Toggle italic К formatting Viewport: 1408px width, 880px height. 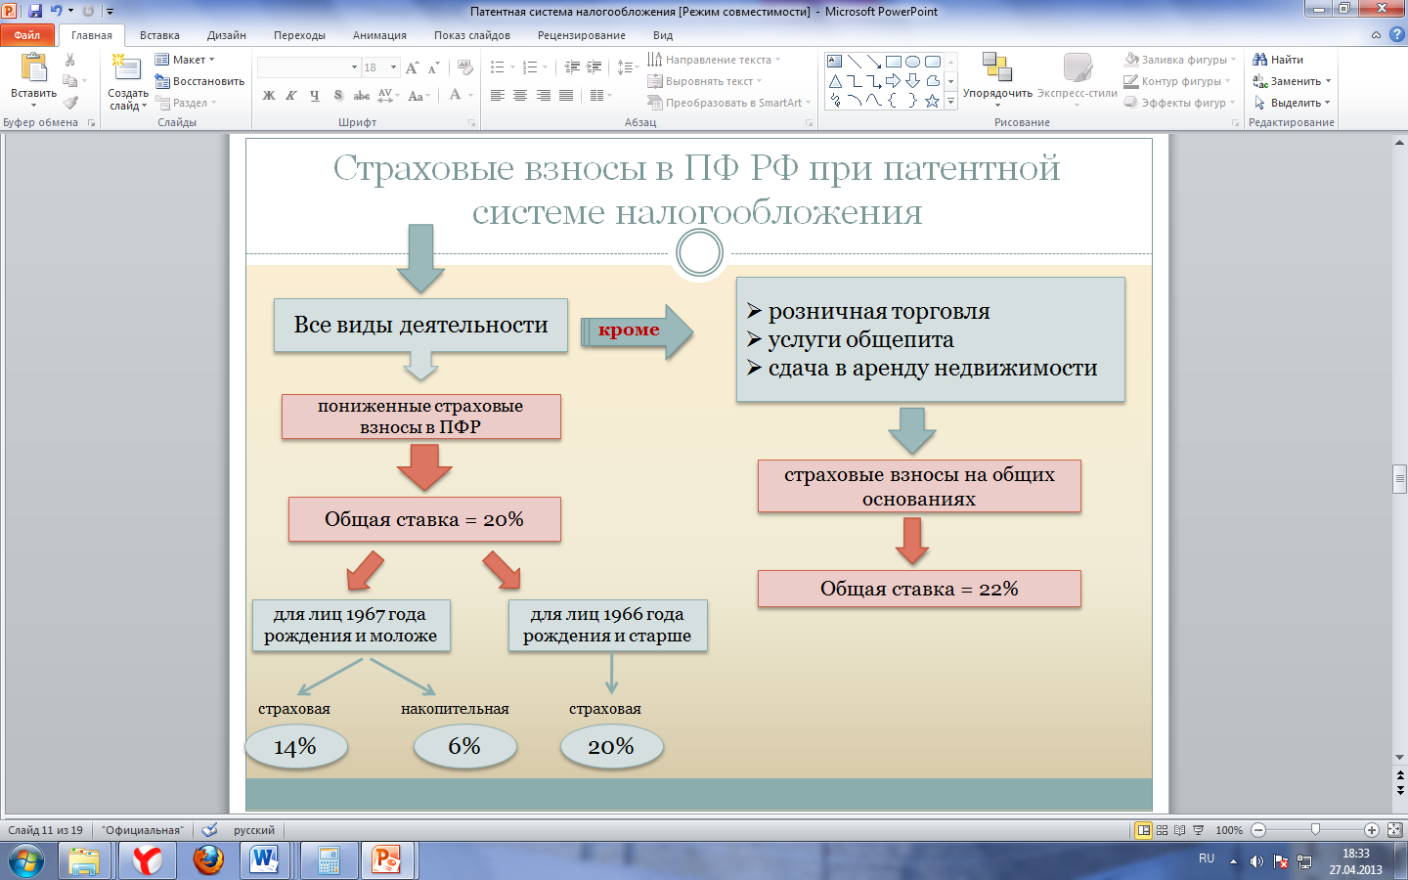pyautogui.click(x=291, y=95)
